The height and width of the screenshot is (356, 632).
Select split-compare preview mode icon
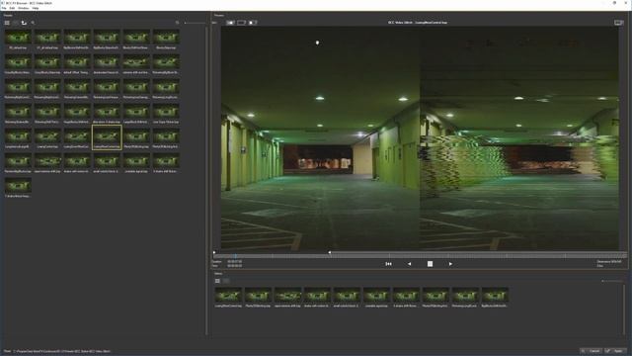253,23
